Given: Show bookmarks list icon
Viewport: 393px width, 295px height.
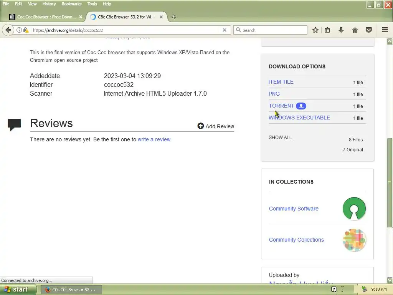Looking at the screenshot, I should (327, 30).
